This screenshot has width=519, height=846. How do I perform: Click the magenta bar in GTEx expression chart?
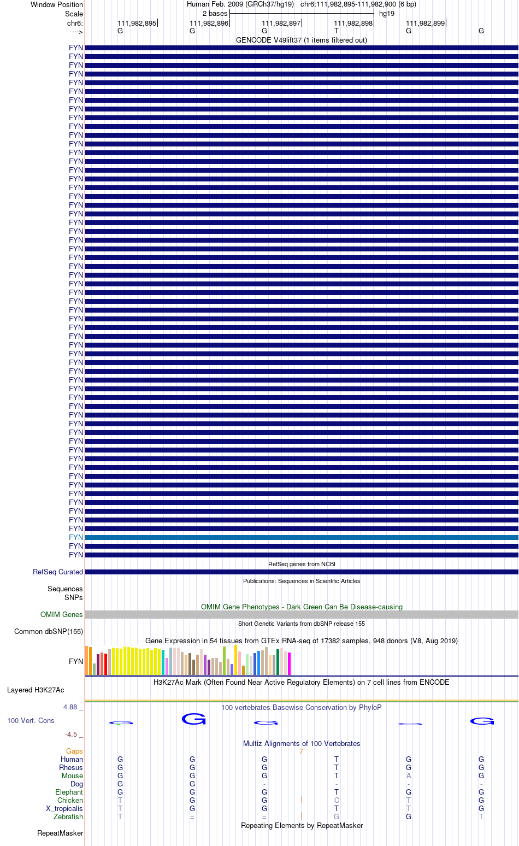point(290,663)
